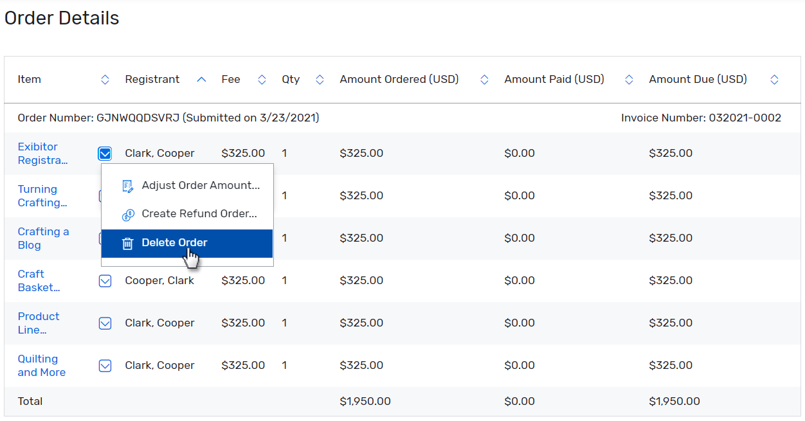Sort by Amount Due column sort icon
Viewport: 805px width, 421px height.
(774, 80)
